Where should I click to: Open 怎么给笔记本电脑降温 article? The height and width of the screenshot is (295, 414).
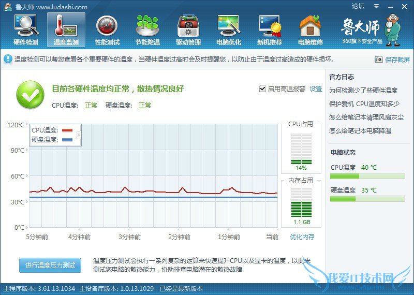[360, 130]
